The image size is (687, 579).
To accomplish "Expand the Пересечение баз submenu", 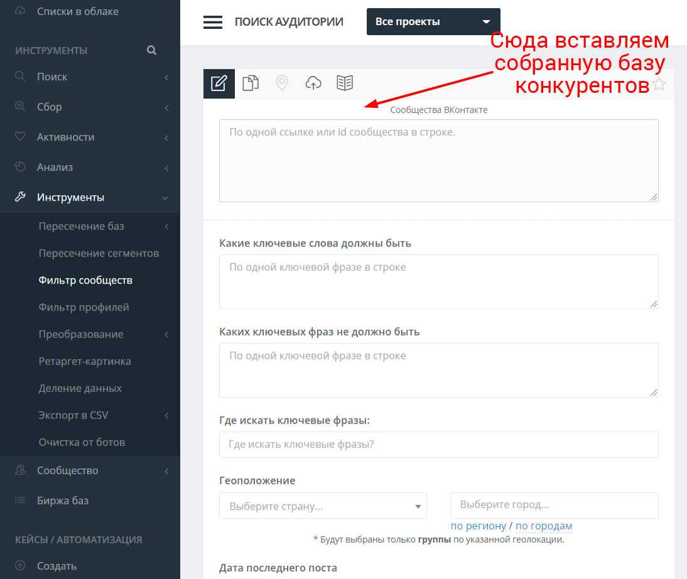I will point(100,226).
